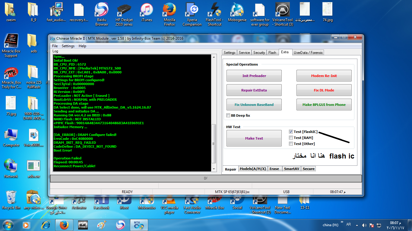Open the nokia 225 fullflash folder
This screenshot has width=412, height=231.
coord(33,77)
